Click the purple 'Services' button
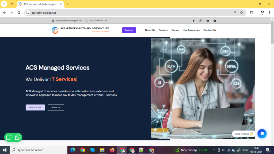The image size is (274, 154). coord(129,30)
